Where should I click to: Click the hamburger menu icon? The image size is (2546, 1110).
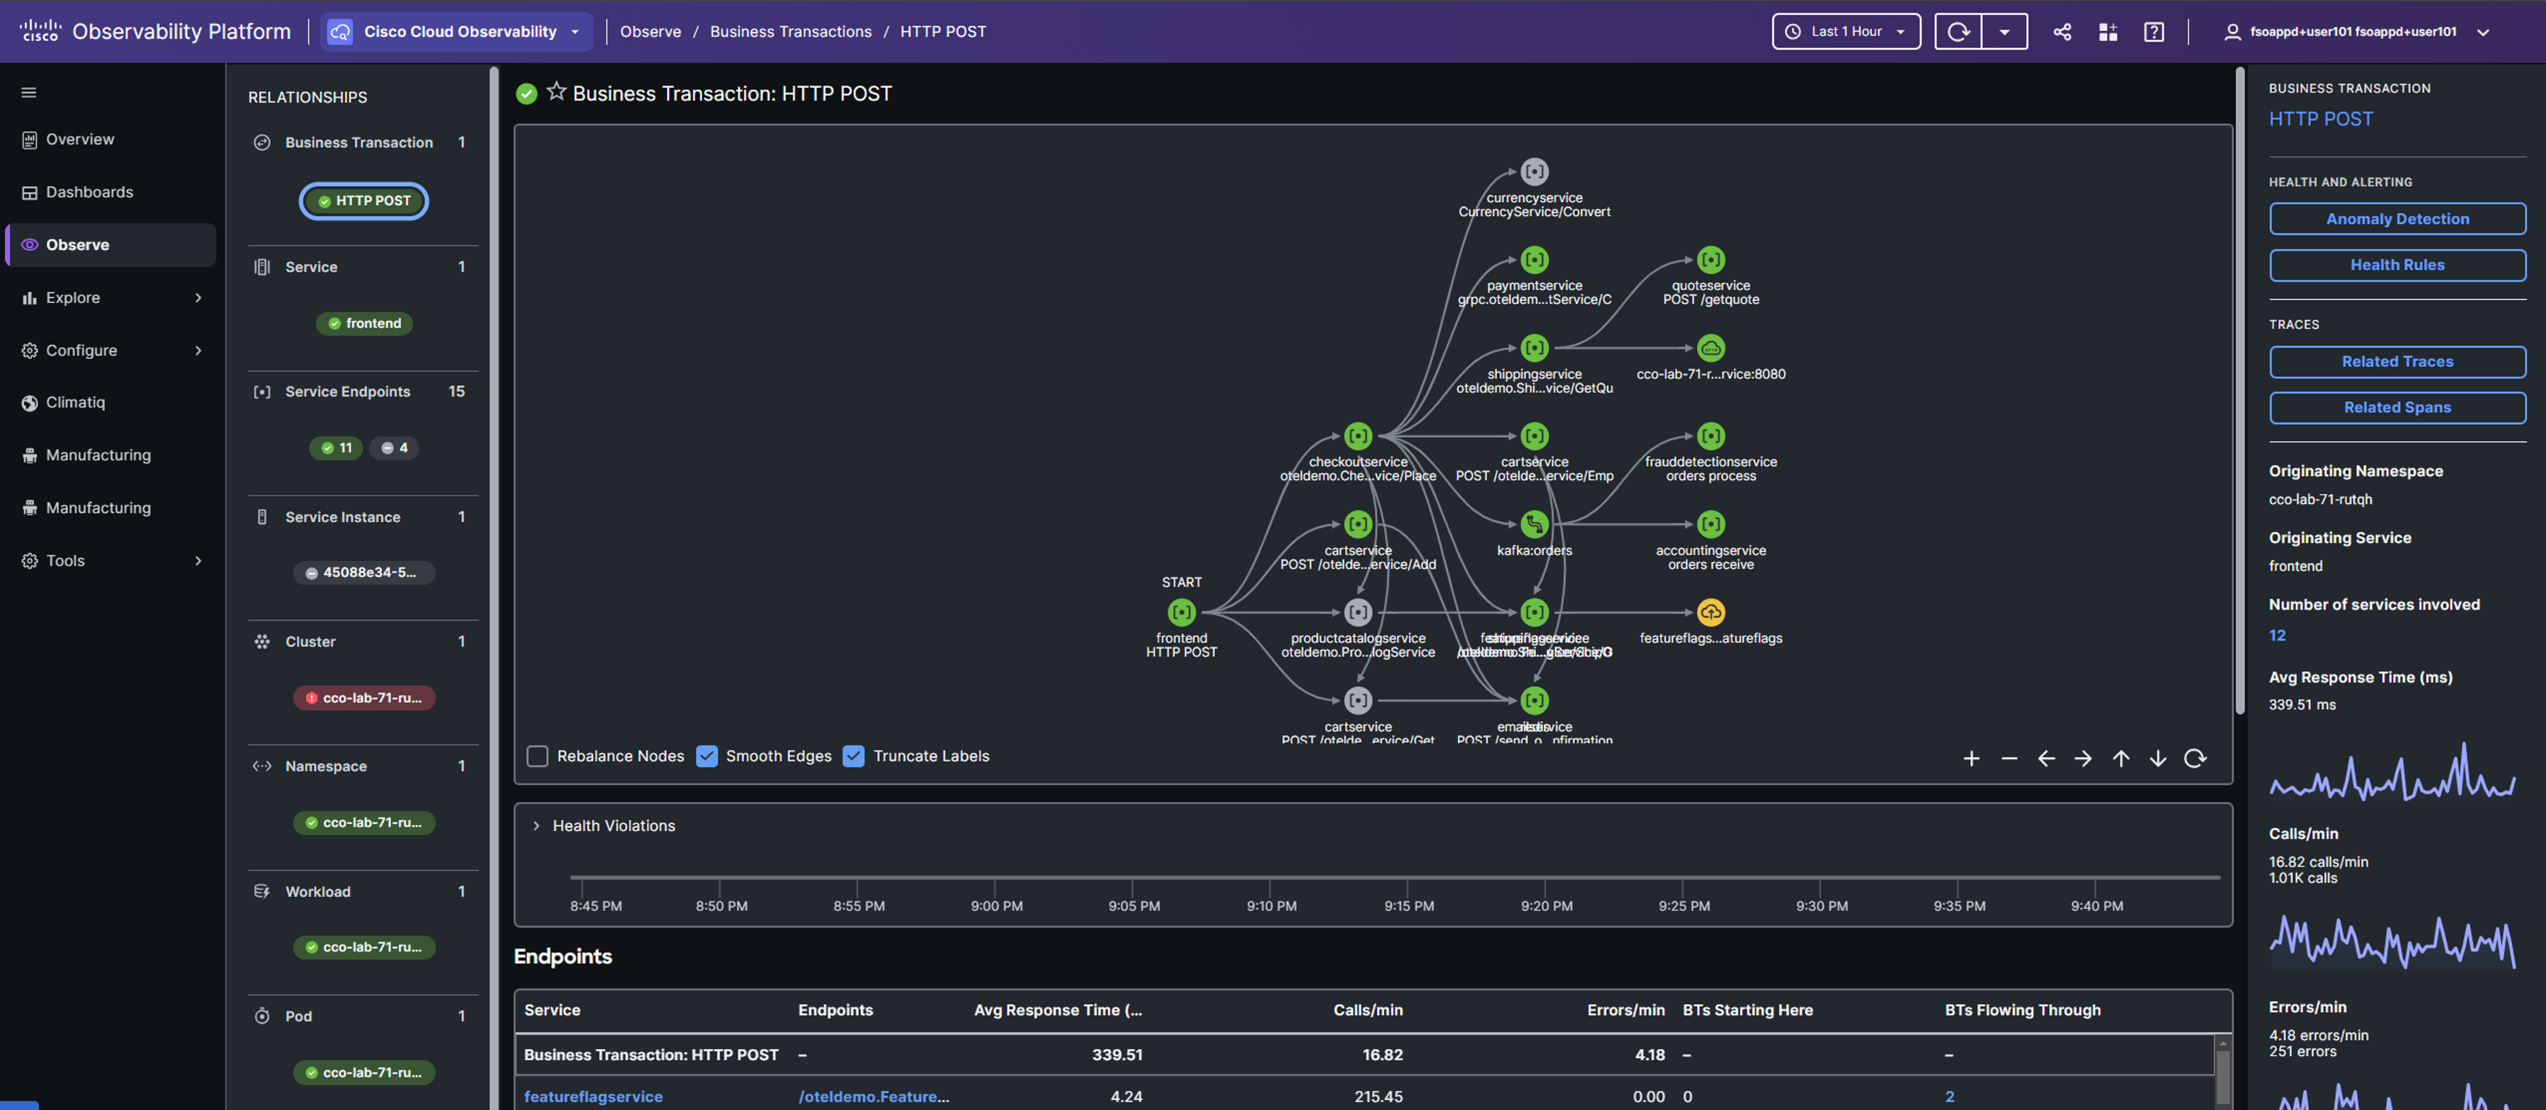pos(29,92)
